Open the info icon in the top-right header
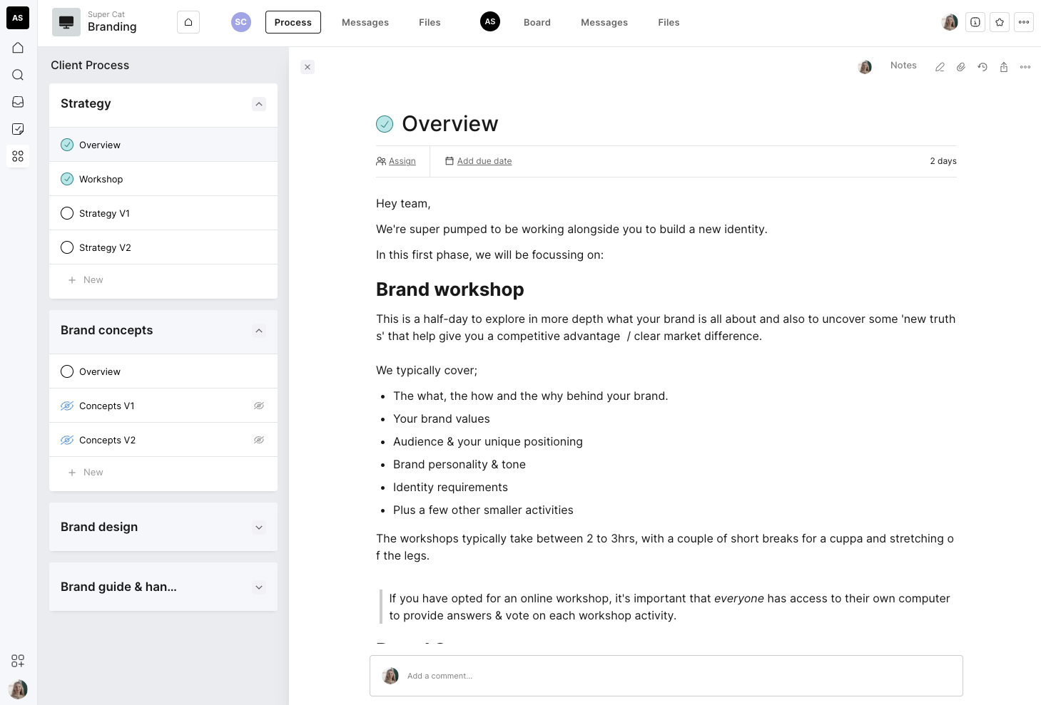This screenshot has height=705, width=1041. coord(975,22)
